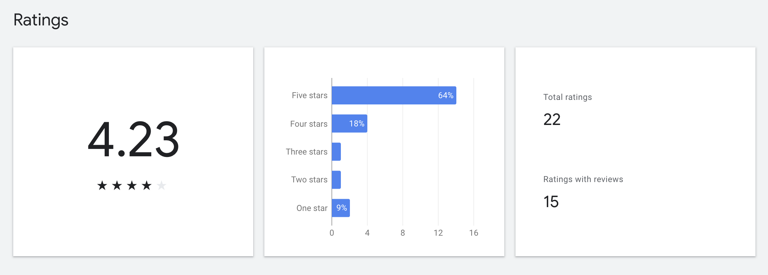Click the 4.23 average rating number
Viewport: 768px width, 275px height.
(133, 140)
